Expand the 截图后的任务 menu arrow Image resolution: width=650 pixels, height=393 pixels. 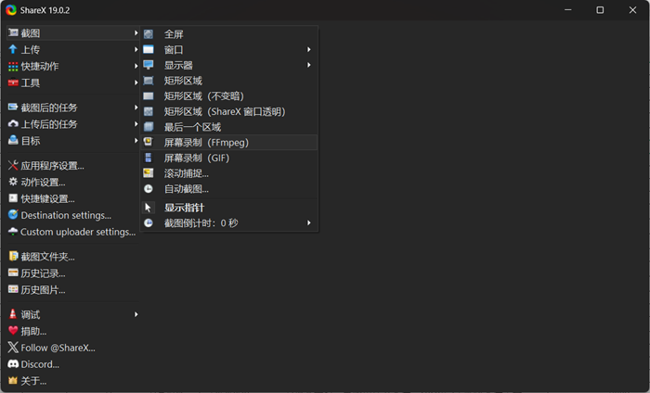click(136, 108)
